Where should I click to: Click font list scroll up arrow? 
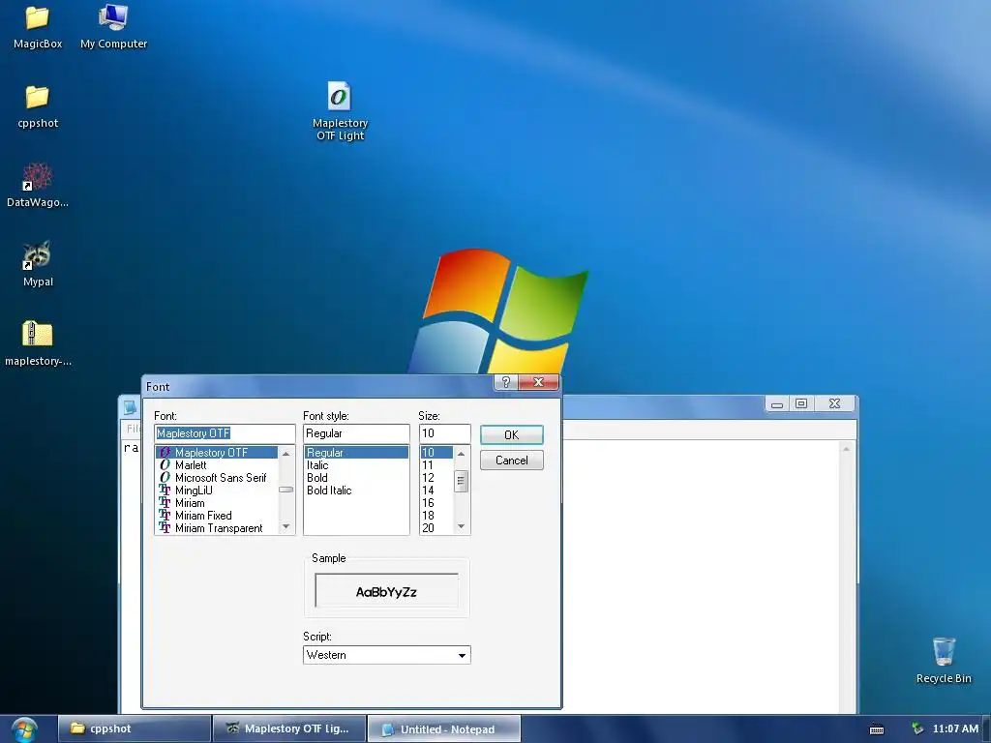pyautogui.click(x=285, y=453)
